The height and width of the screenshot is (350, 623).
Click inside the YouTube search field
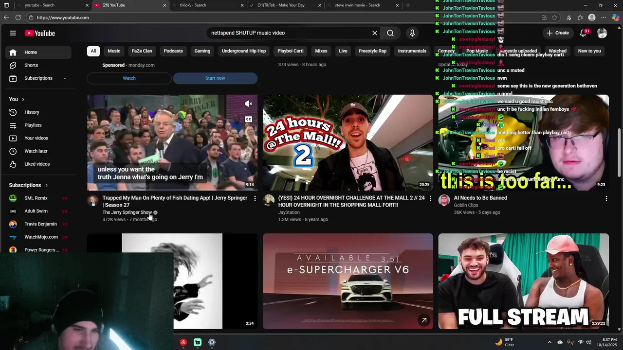(x=289, y=33)
